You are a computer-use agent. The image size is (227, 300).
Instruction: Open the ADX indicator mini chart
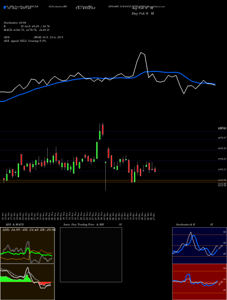click(27, 245)
